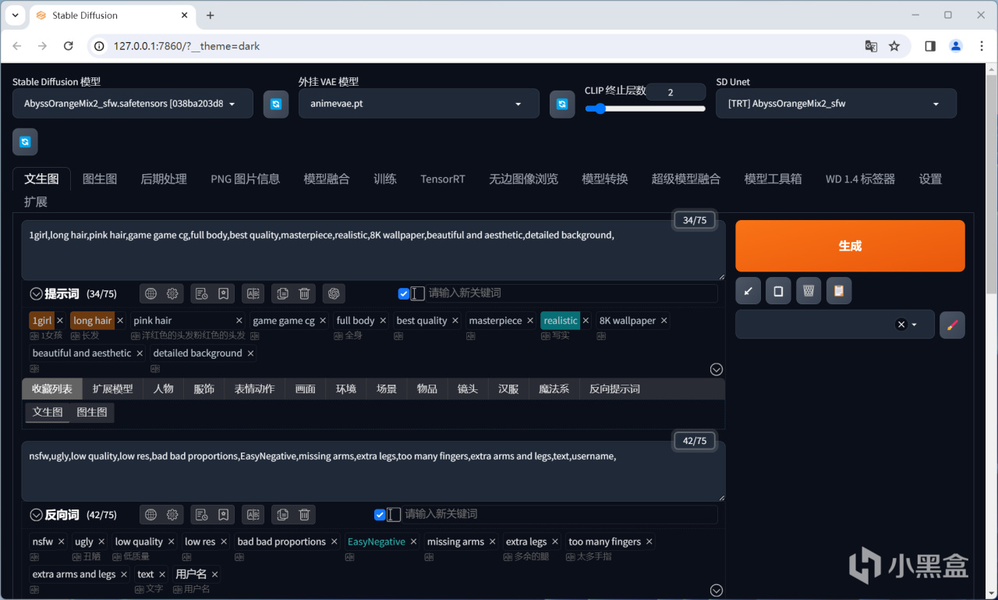
Task: Click the orange 生成 (Generate) button
Action: [850, 246]
